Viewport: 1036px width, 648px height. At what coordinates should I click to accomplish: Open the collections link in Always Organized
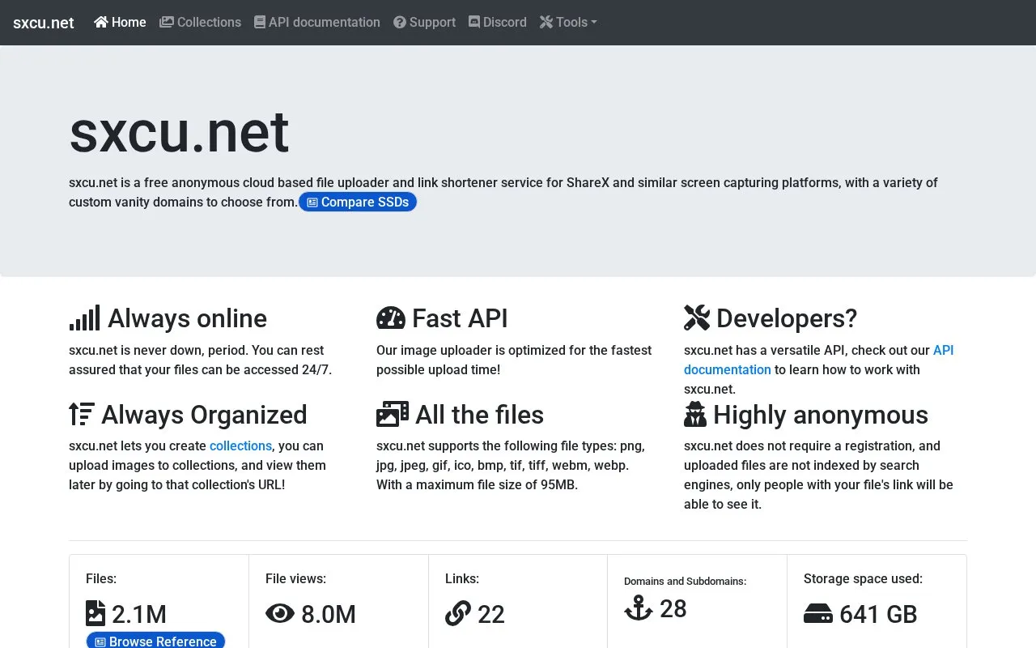coord(240,446)
